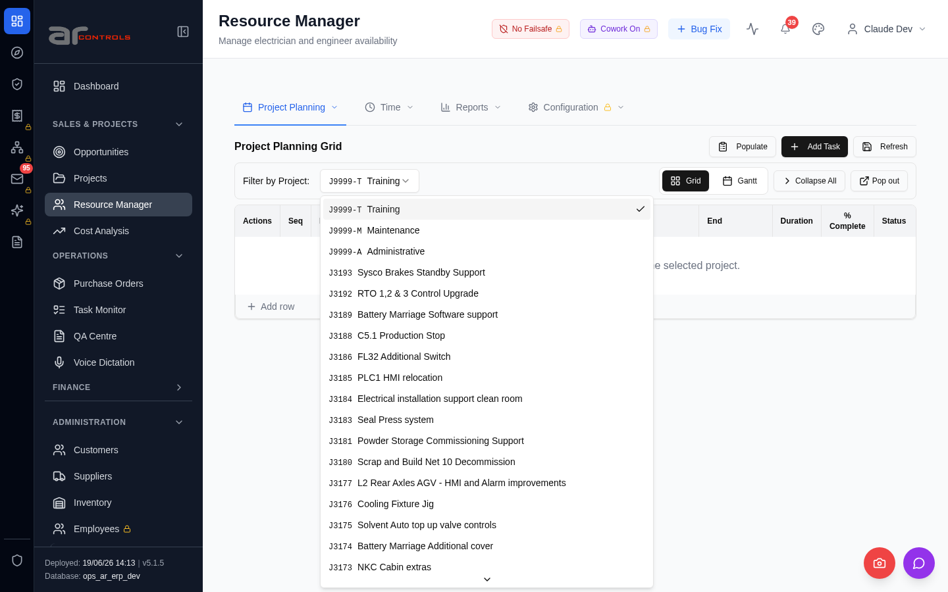Select J3173 NKC Cabin extras
948x592 pixels.
click(x=487, y=567)
